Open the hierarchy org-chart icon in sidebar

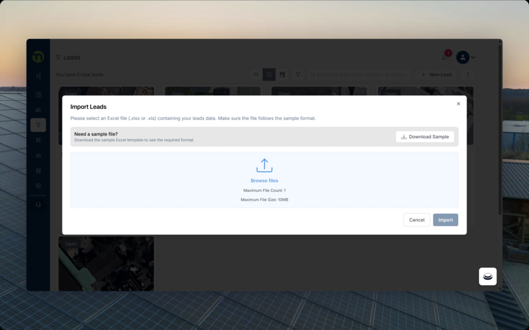[x=38, y=155]
